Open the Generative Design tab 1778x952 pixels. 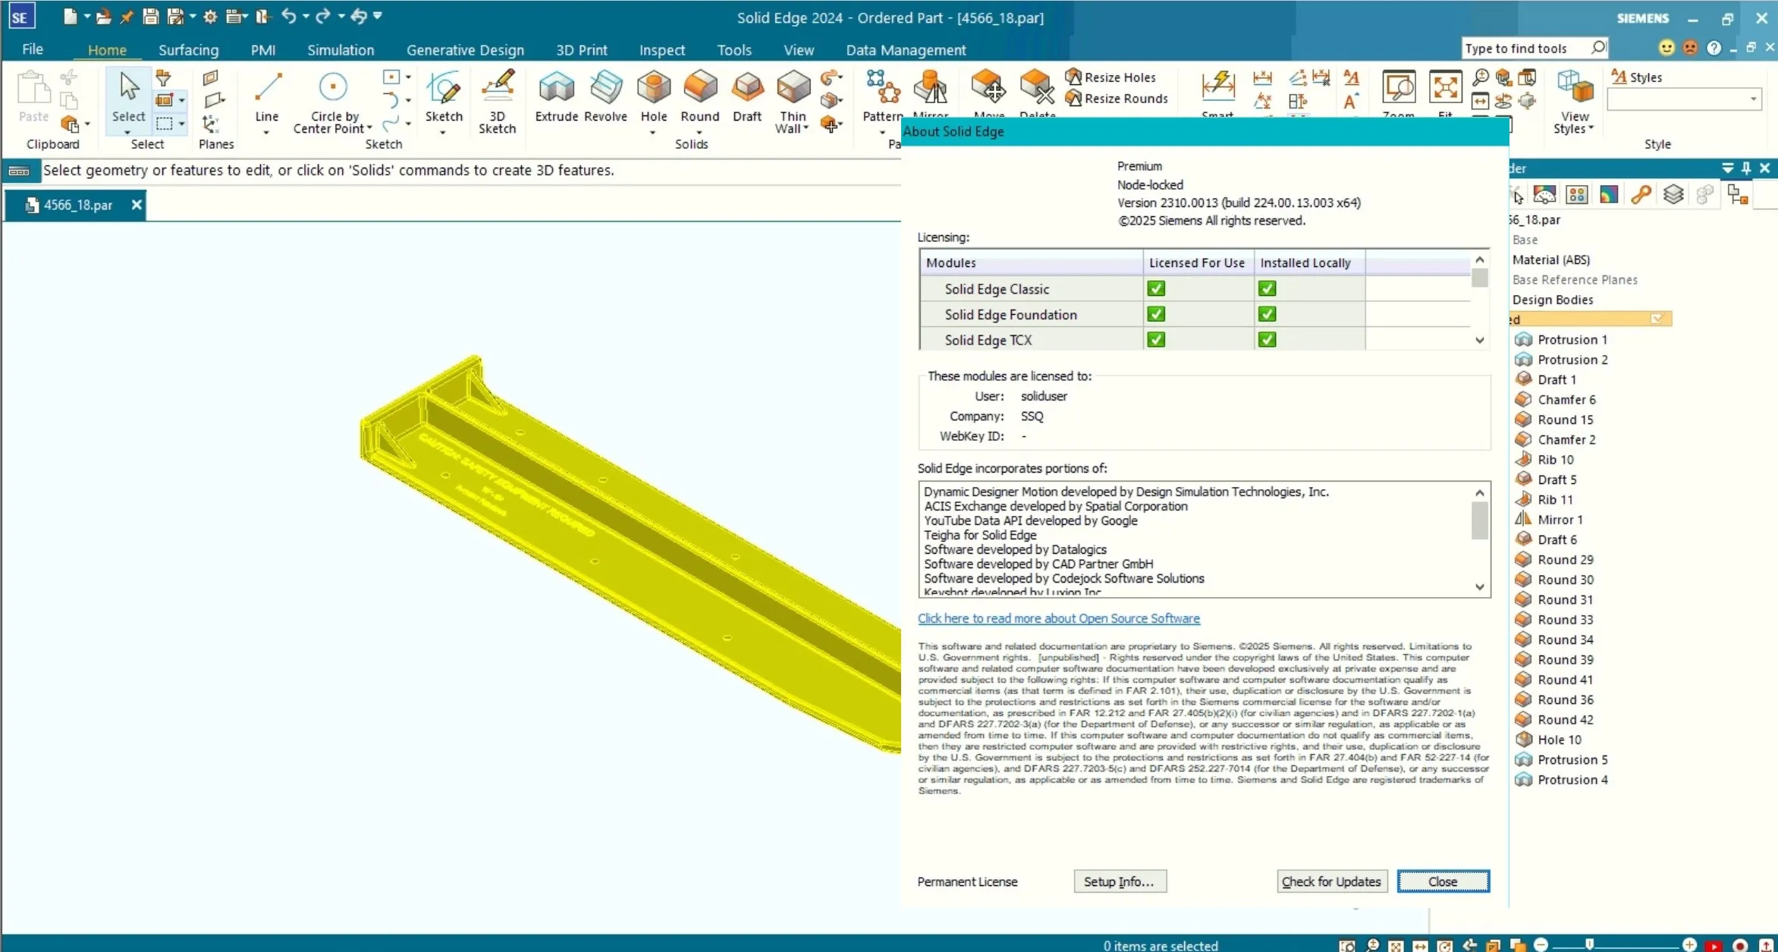click(465, 50)
